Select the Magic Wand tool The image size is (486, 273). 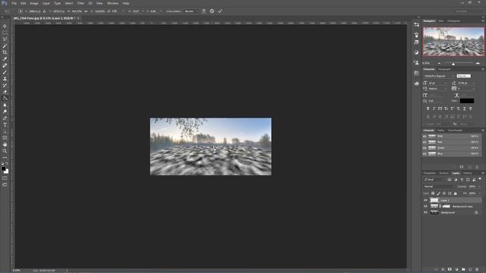(x=5, y=45)
